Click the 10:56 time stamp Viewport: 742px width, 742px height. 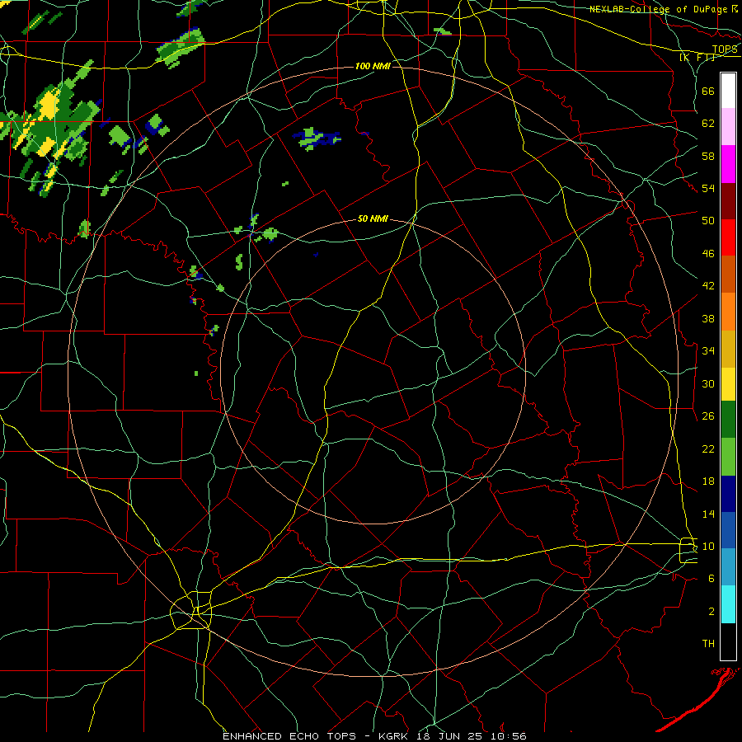pos(507,736)
